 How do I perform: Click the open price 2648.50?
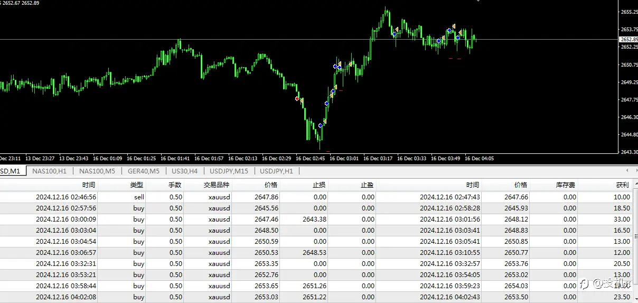point(266,230)
